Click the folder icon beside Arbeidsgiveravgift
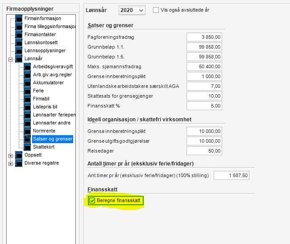Viewport: 290px width, 244px height. [x=27, y=67]
